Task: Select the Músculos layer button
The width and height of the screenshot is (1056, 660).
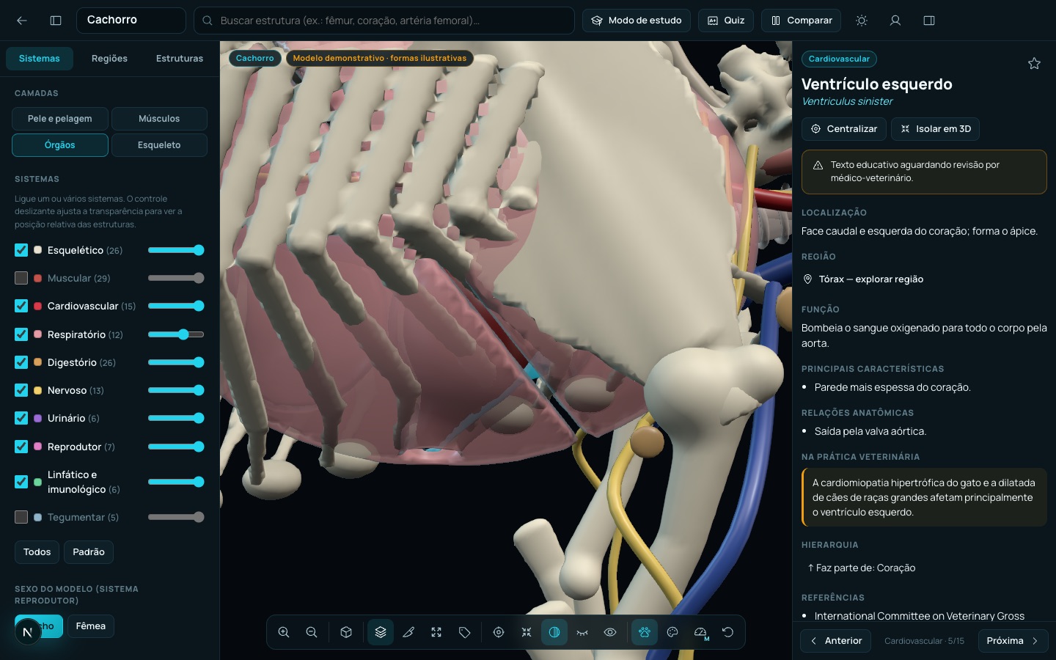Action: point(159,119)
